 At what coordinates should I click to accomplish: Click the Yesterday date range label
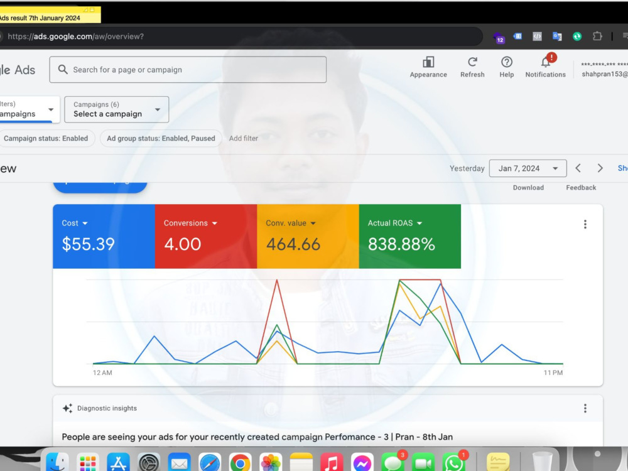point(467,168)
